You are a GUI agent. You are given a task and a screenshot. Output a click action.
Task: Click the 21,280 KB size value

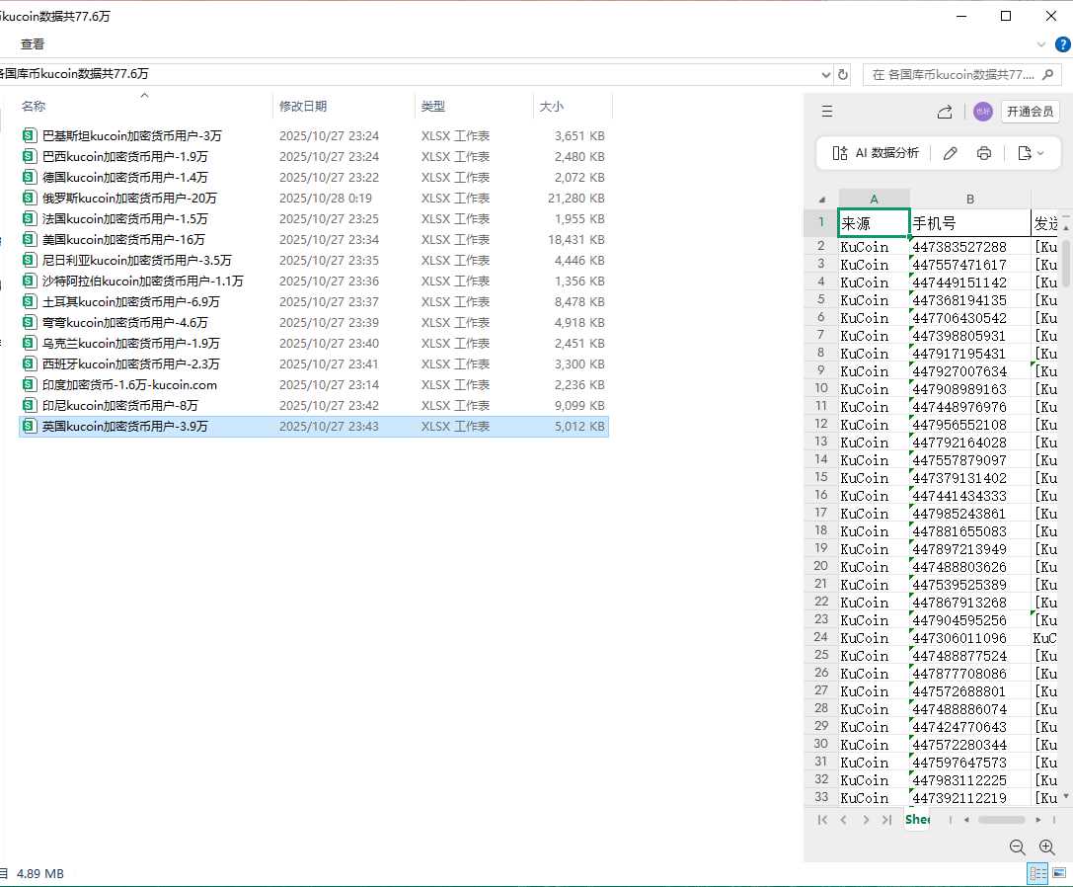pos(576,198)
